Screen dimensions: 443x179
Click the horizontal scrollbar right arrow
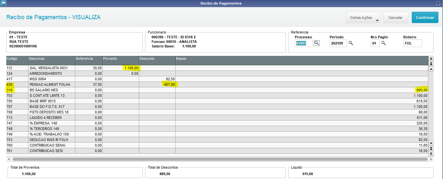point(431,159)
